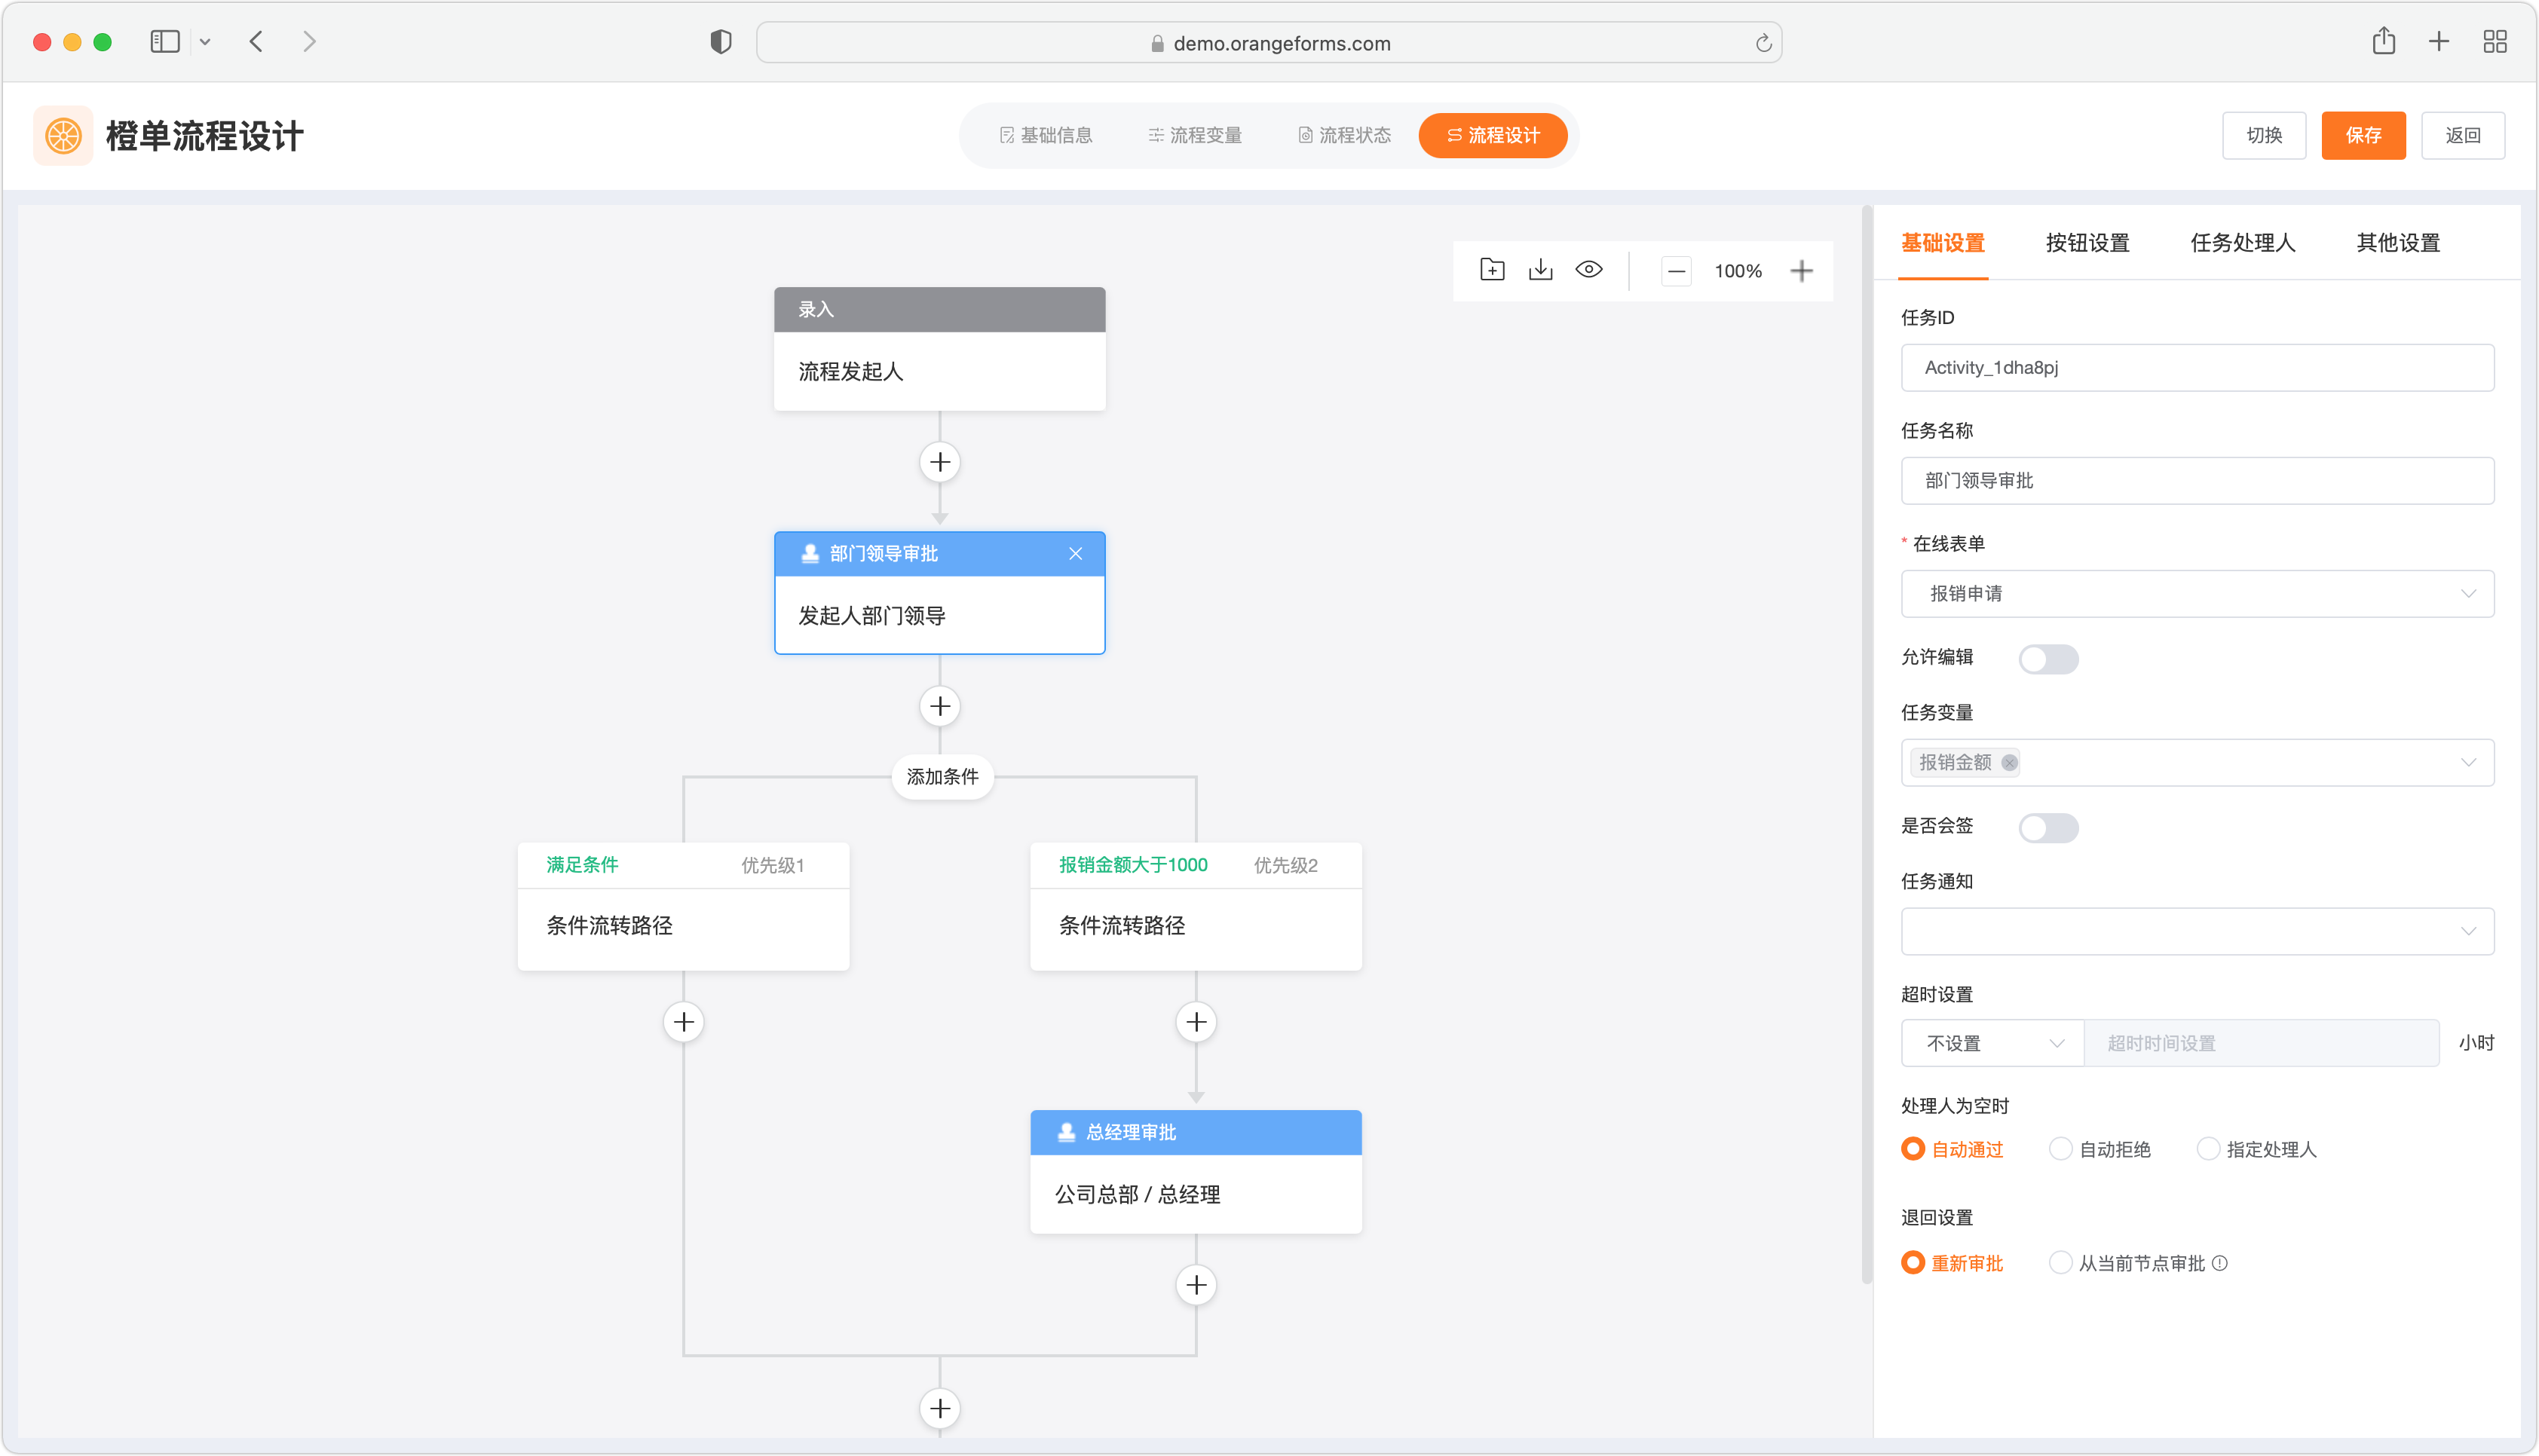Click the 超时时间设置 input field

[x=2261, y=1043]
